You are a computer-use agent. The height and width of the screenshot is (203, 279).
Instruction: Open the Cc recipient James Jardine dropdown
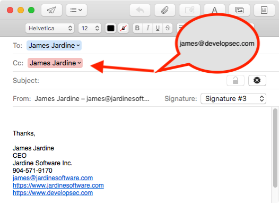click(55, 63)
